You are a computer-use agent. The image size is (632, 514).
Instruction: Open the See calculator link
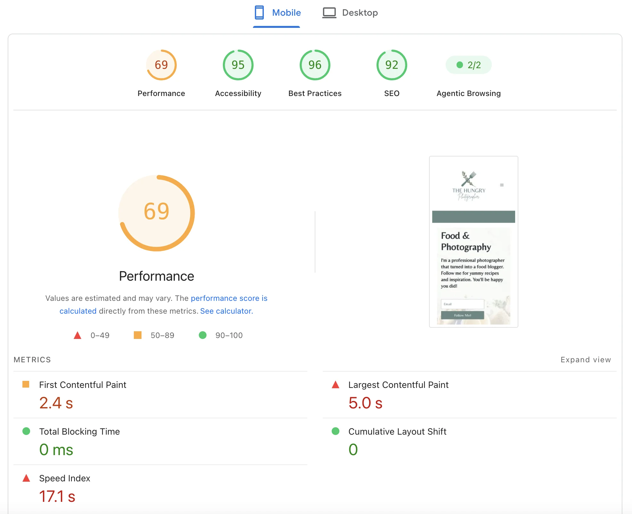tap(226, 311)
